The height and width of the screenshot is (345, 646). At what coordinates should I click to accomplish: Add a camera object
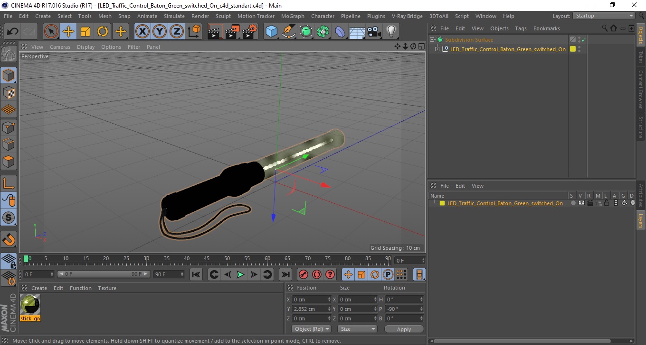pos(374,32)
